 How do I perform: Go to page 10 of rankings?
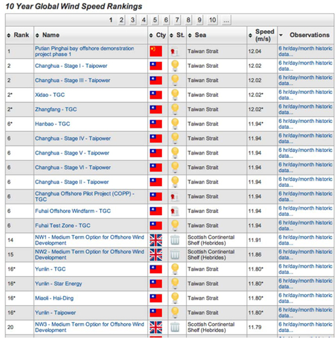click(212, 20)
